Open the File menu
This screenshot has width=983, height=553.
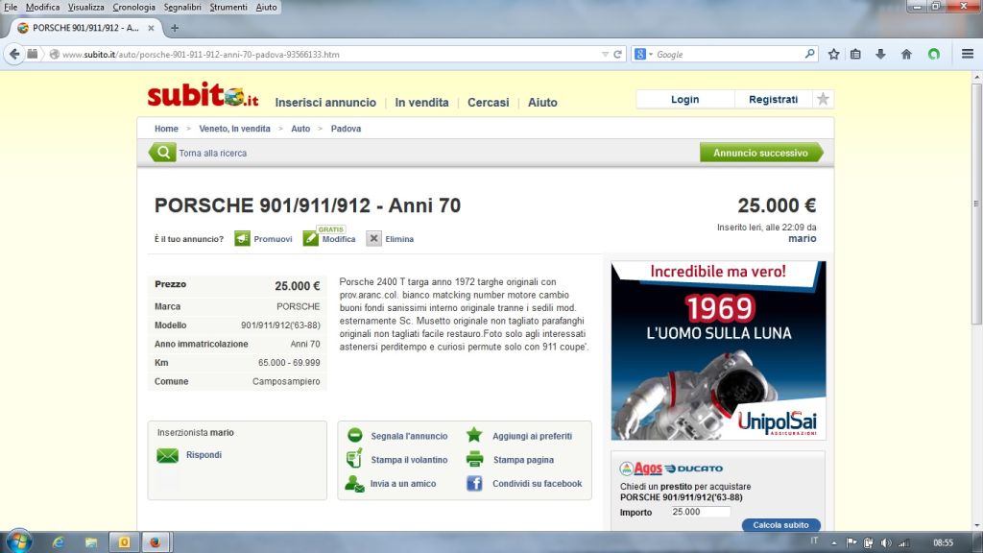[x=11, y=7]
